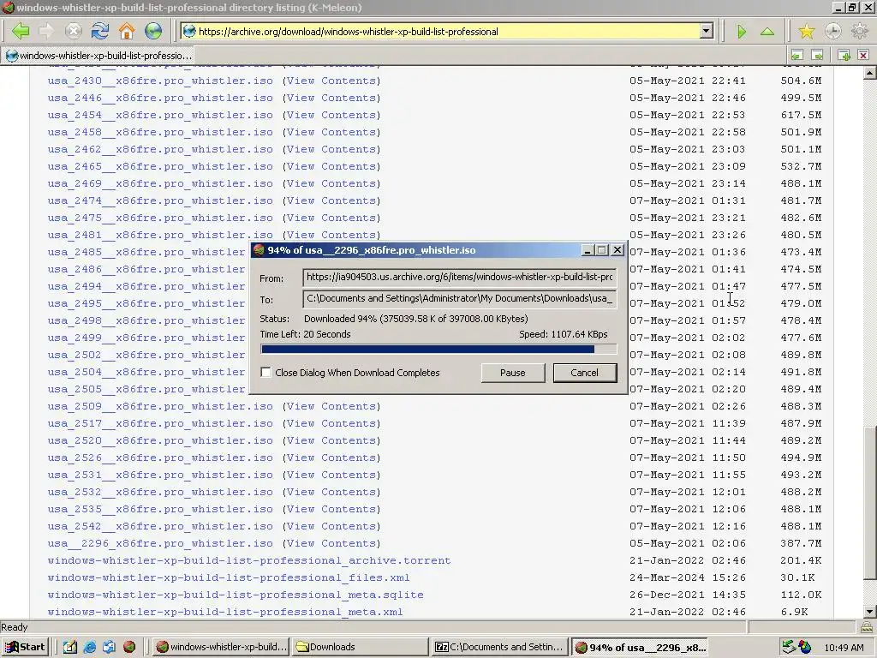The width and height of the screenshot is (877, 658).
Task: Click the Downloaded 94% status text
Action: pyautogui.click(x=415, y=319)
